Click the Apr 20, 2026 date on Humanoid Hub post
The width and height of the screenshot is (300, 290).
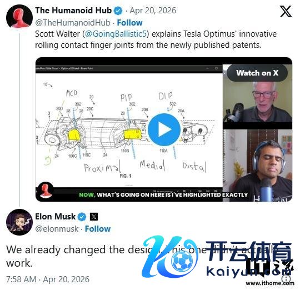(153, 11)
